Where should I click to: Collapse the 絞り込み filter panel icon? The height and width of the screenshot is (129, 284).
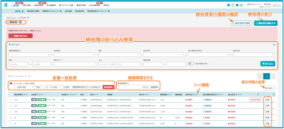[x=274, y=44]
